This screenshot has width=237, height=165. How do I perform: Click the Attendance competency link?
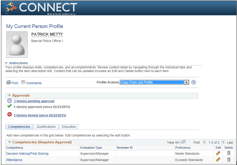click(x=14, y=160)
